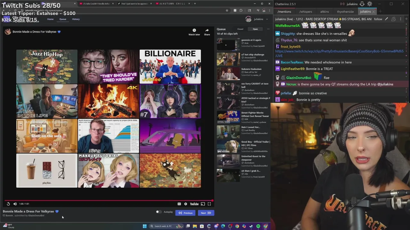Toggle the Autoplay switch

[158, 212]
